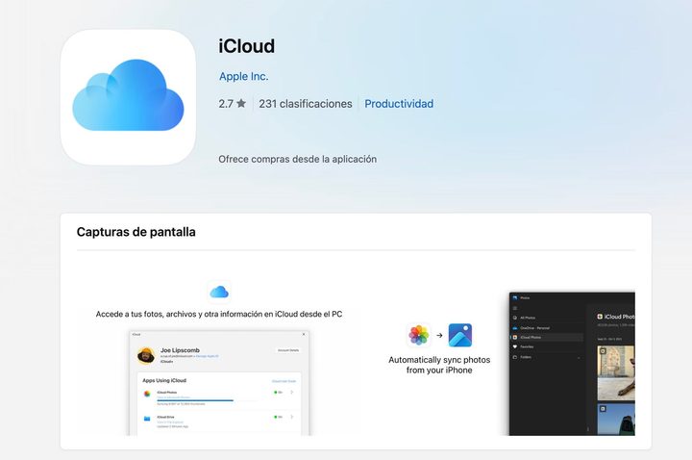The height and width of the screenshot is (460, 692).
Task: Open the Productividad category link
Action: (399, 104)
